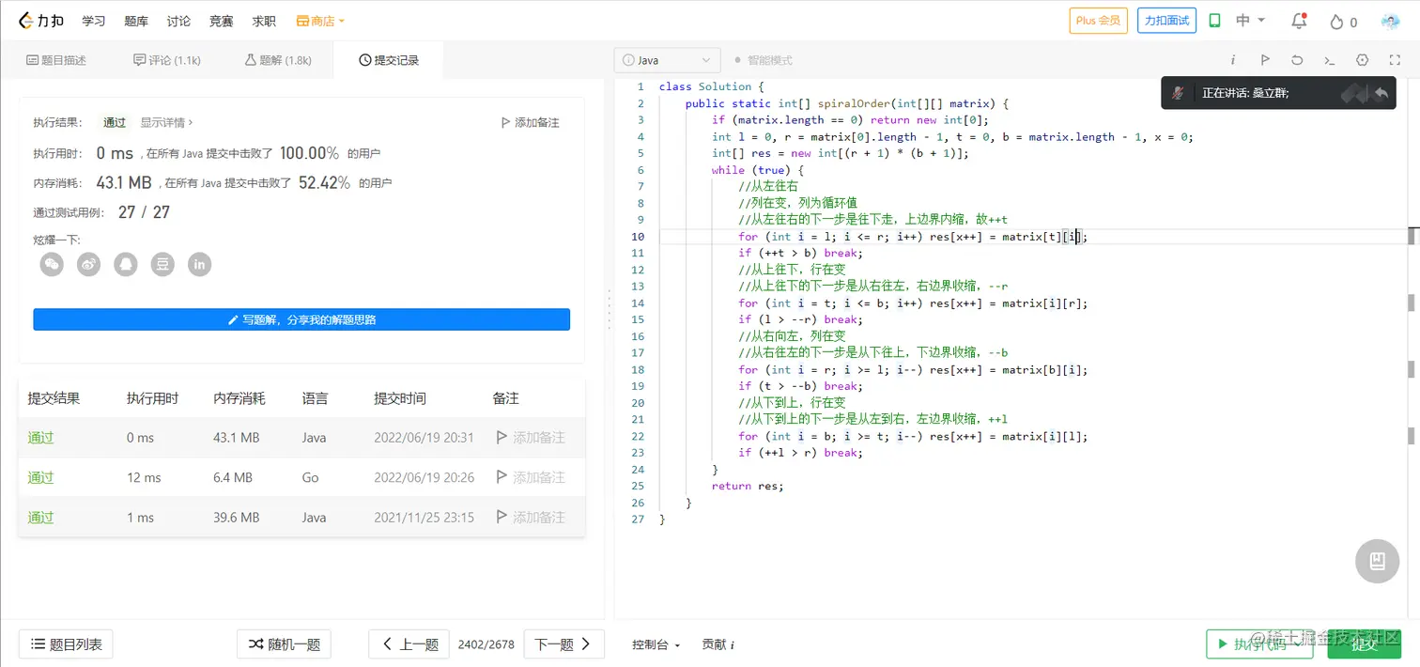The height and width of the screenshot is (667, 1420).
Task: Add note for the 2022/06/19 20:26 submission
Action: (x=531, y=477)
